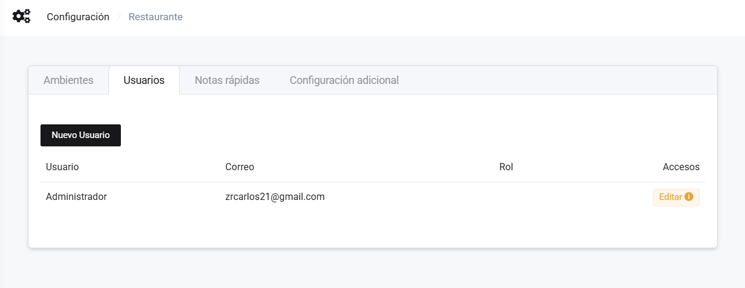Open the Notas rápidas tab
The image size is (745, 288).
click(227, 80)
